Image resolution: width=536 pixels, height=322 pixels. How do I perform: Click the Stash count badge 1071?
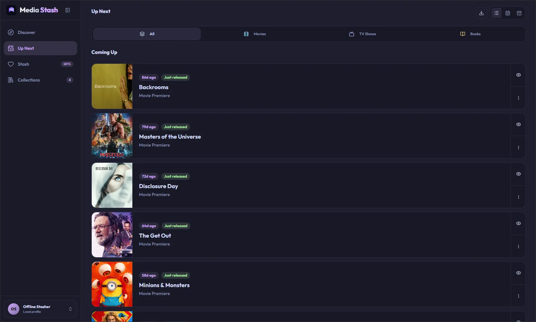click(x=67, y=64)
